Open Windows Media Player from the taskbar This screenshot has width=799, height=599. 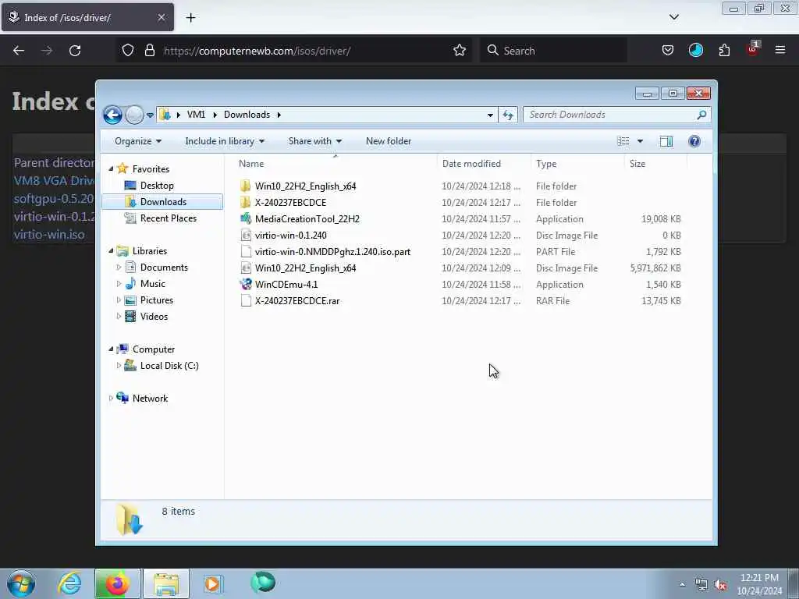(212, 583)
